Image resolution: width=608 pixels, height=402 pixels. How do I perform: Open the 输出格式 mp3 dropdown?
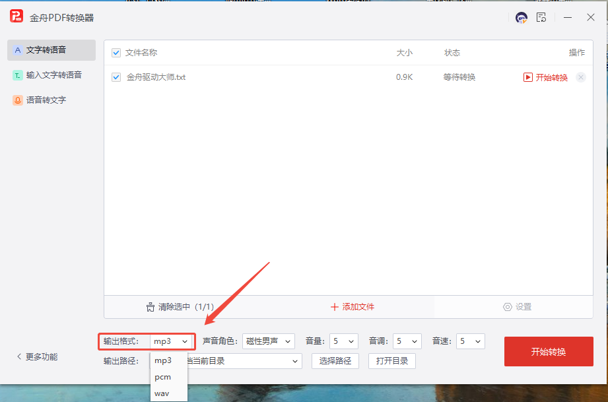(170, 341)
